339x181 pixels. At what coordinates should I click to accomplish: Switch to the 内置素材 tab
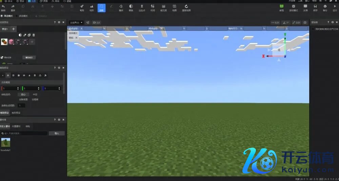pos(16,126)
